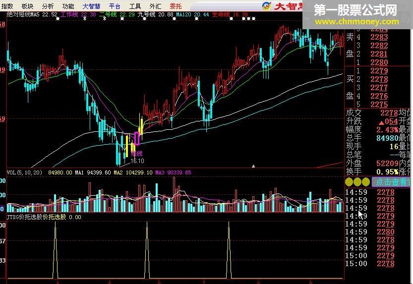Click the 外盘 value 52209

tap(387, 164)
